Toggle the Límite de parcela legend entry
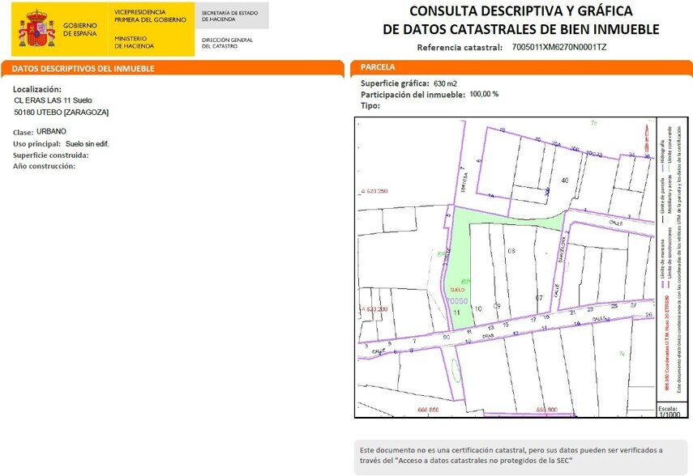The height and width of the screenshot is (476, 693). tap(665, 194)
